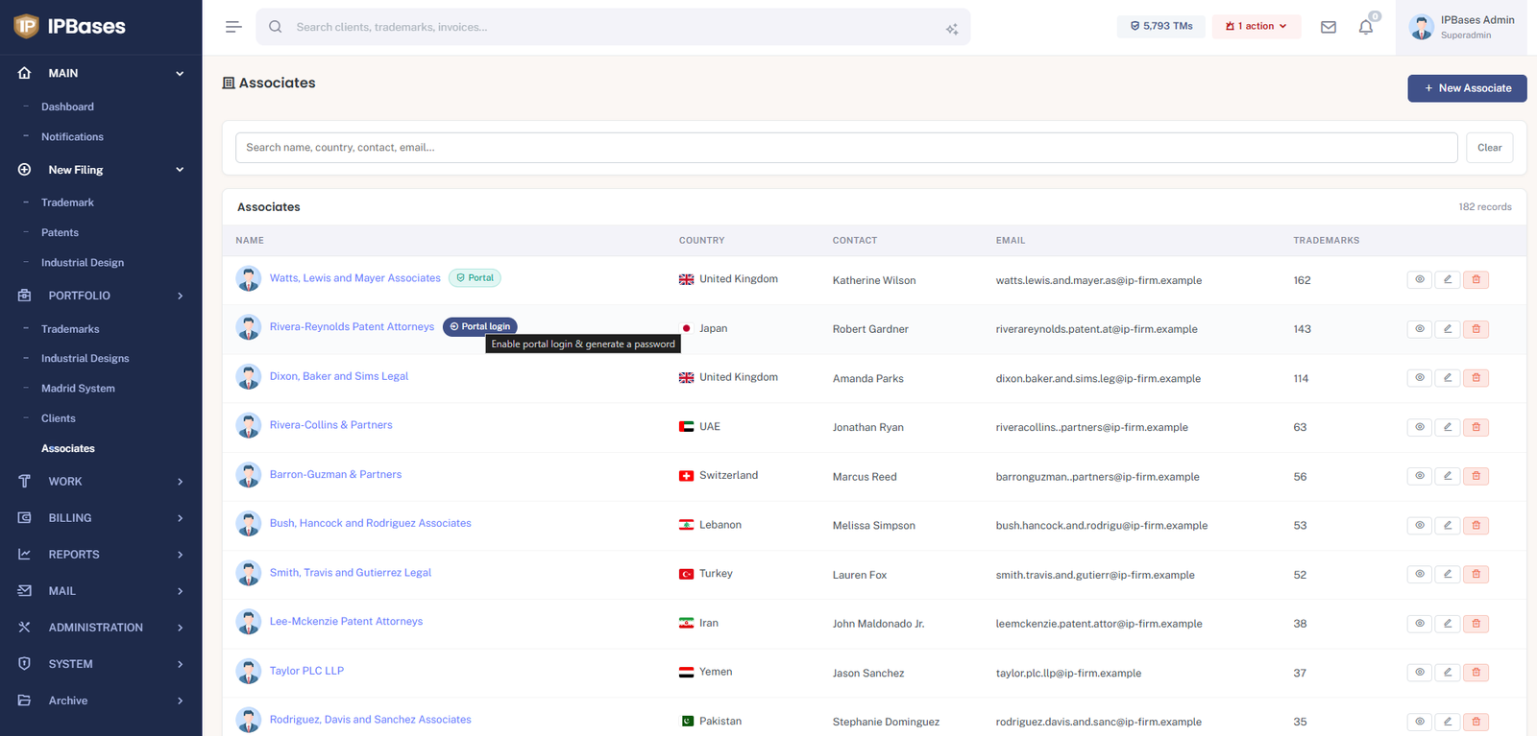Toggle the sidebar hamburger menu
Viewport: 1537px width, 736px height.
(233, 27)
